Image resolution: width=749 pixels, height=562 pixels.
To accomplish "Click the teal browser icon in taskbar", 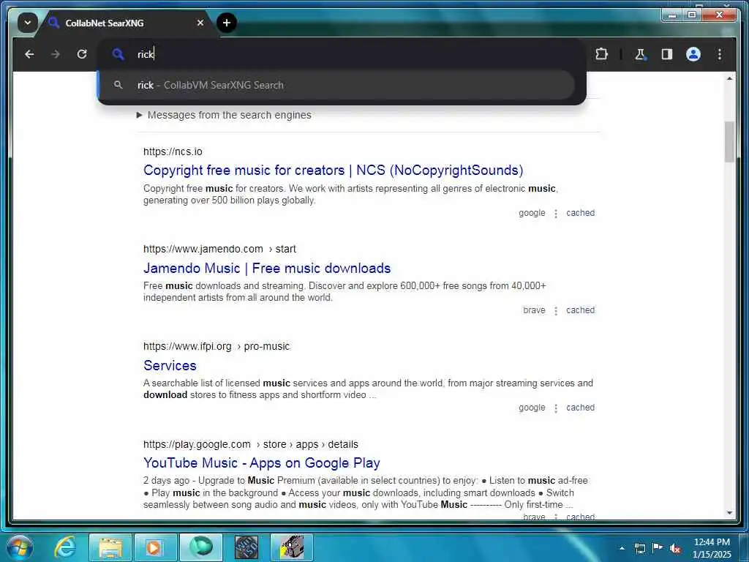I will (x=200, y=547).
